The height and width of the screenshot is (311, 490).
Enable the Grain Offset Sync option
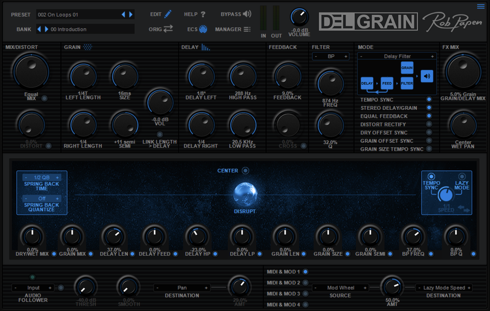click(429, 141)
